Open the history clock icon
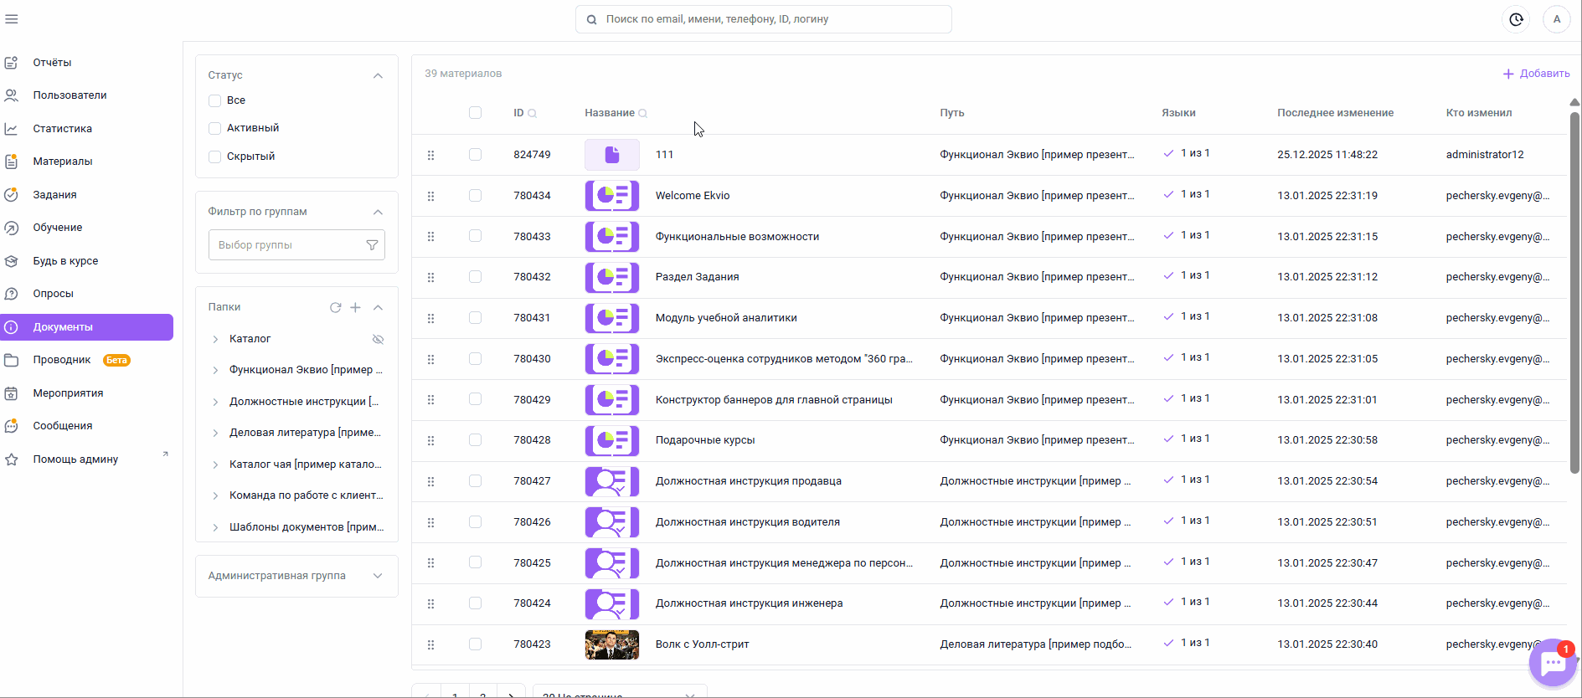This screenshot has width=1582, height=698. pyautogui.click(x=1516, y=19)
